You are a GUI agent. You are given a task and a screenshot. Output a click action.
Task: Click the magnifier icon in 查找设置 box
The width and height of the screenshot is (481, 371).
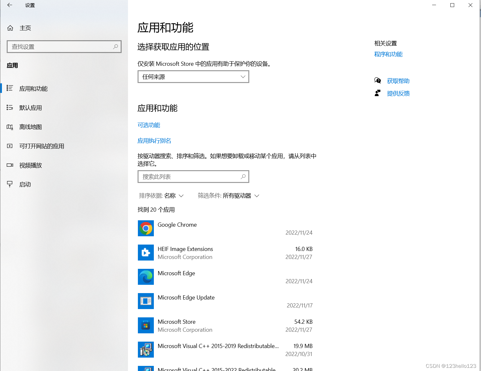coord(116,47)
